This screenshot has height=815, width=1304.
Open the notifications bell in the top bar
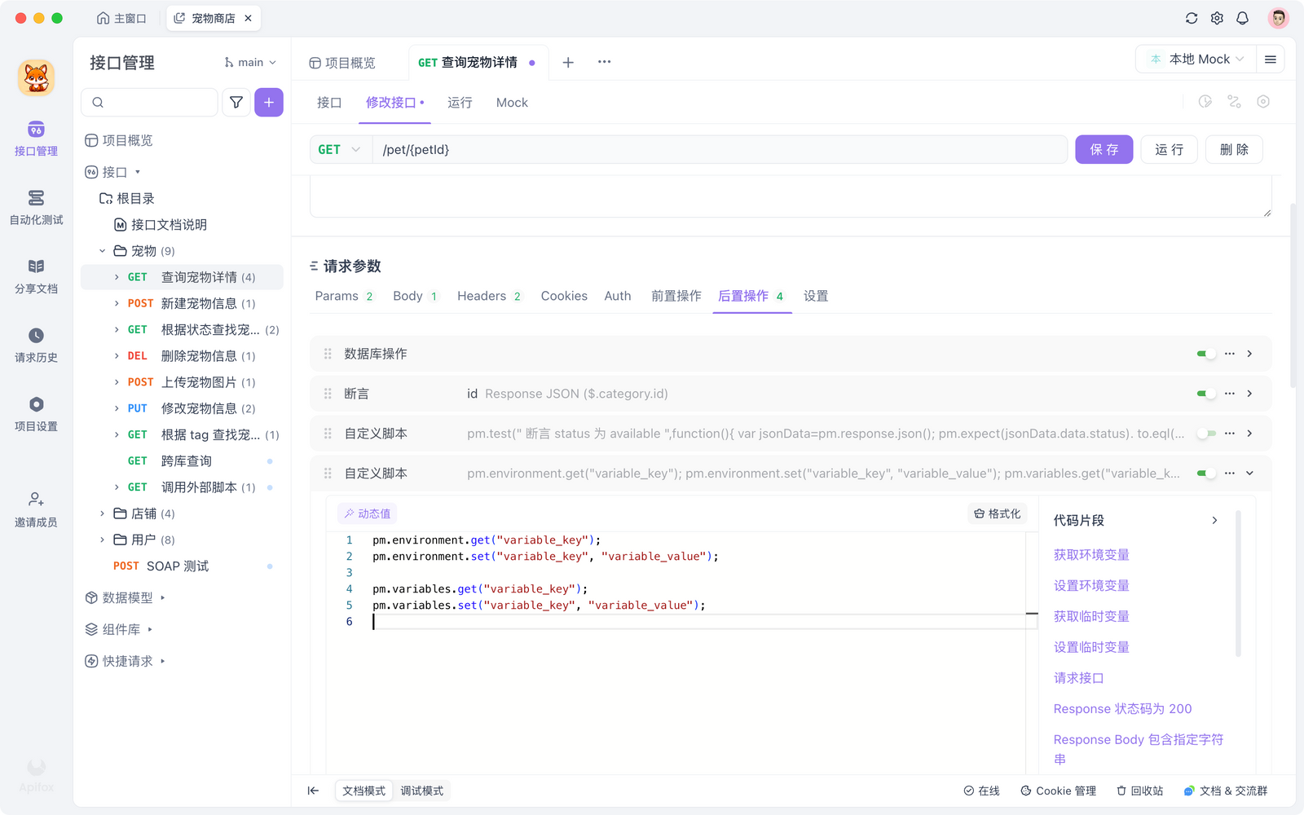pyautogui.click(x=1242, y=17)
